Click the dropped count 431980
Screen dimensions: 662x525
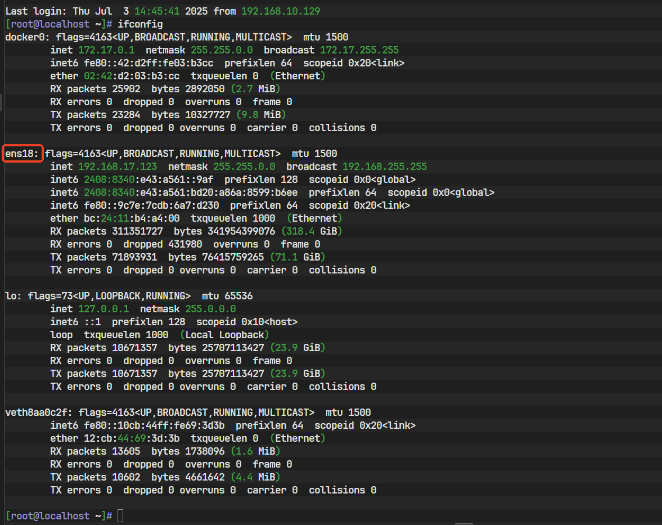pos(186,245)
